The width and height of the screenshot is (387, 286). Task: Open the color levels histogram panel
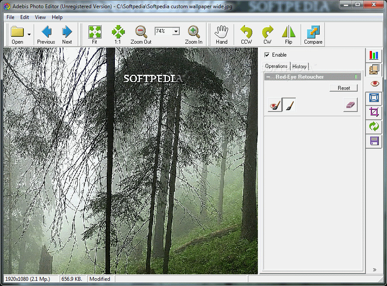click(x=374, y=55)
